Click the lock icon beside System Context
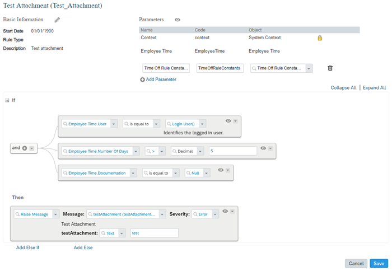The width and height of the screenshot is (392, 271). pos(320,38)
